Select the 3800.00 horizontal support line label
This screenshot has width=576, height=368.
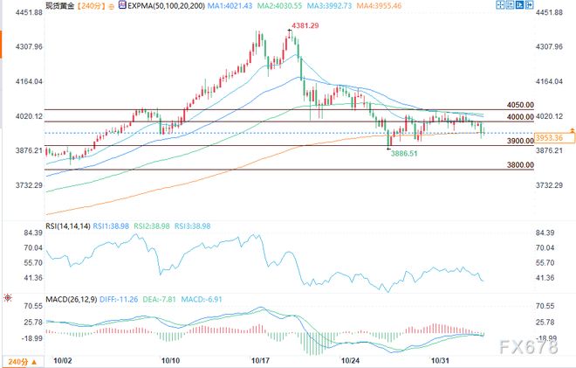(520, 163)
